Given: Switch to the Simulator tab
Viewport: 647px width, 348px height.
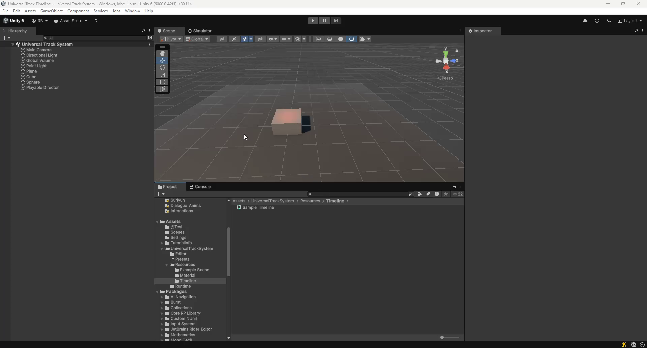Looking at the screenshot, I should click(x=200, y=31).
